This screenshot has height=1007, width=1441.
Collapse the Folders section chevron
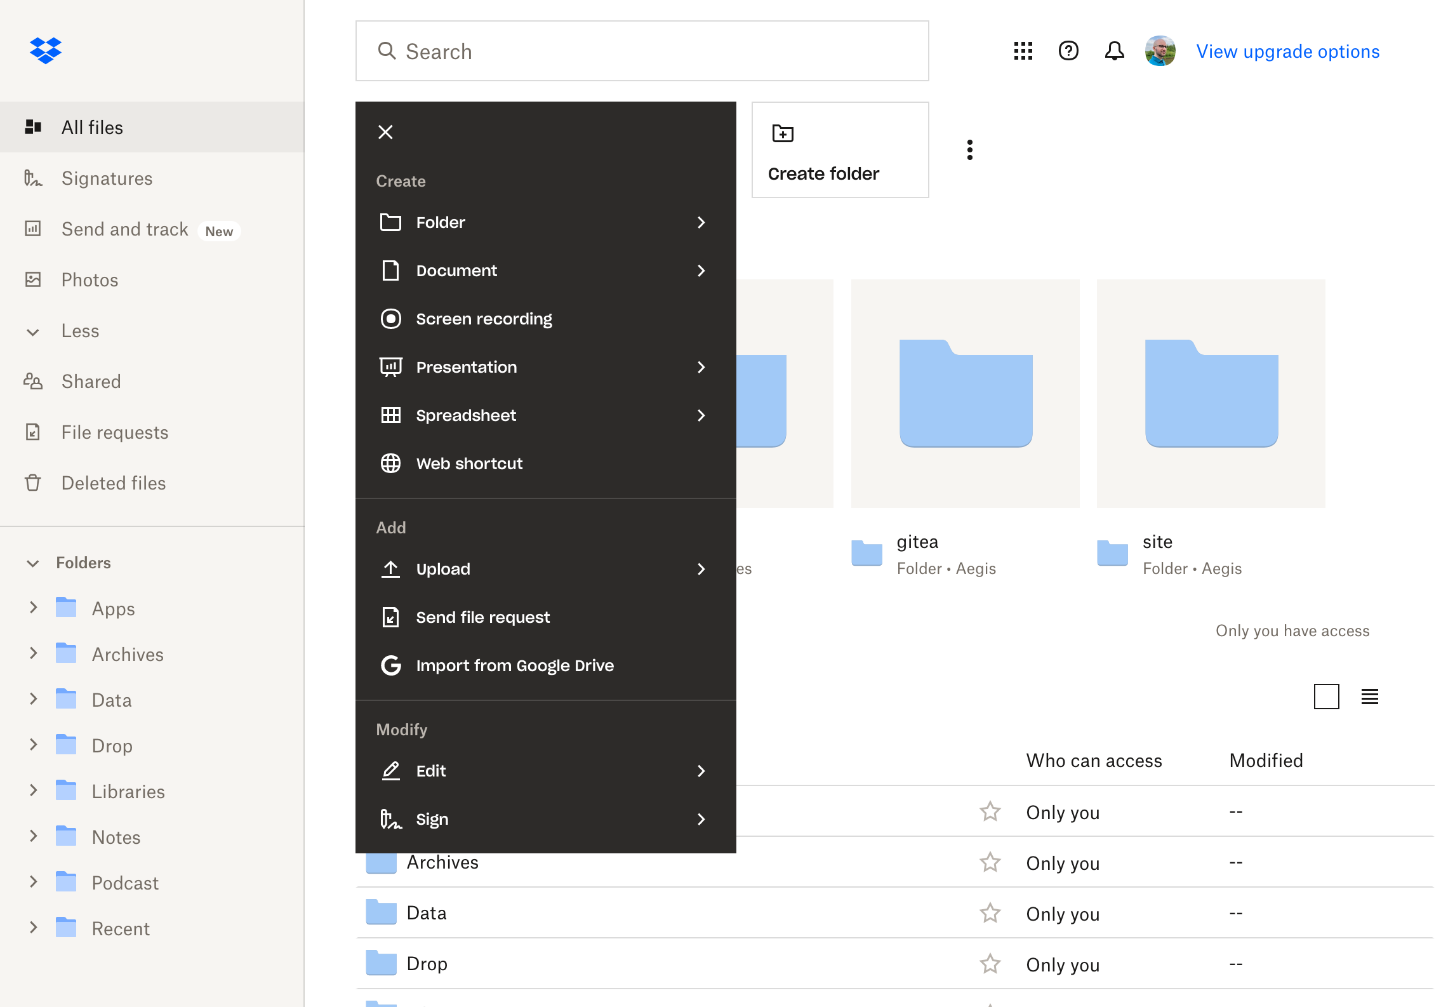tap(33, 563)
